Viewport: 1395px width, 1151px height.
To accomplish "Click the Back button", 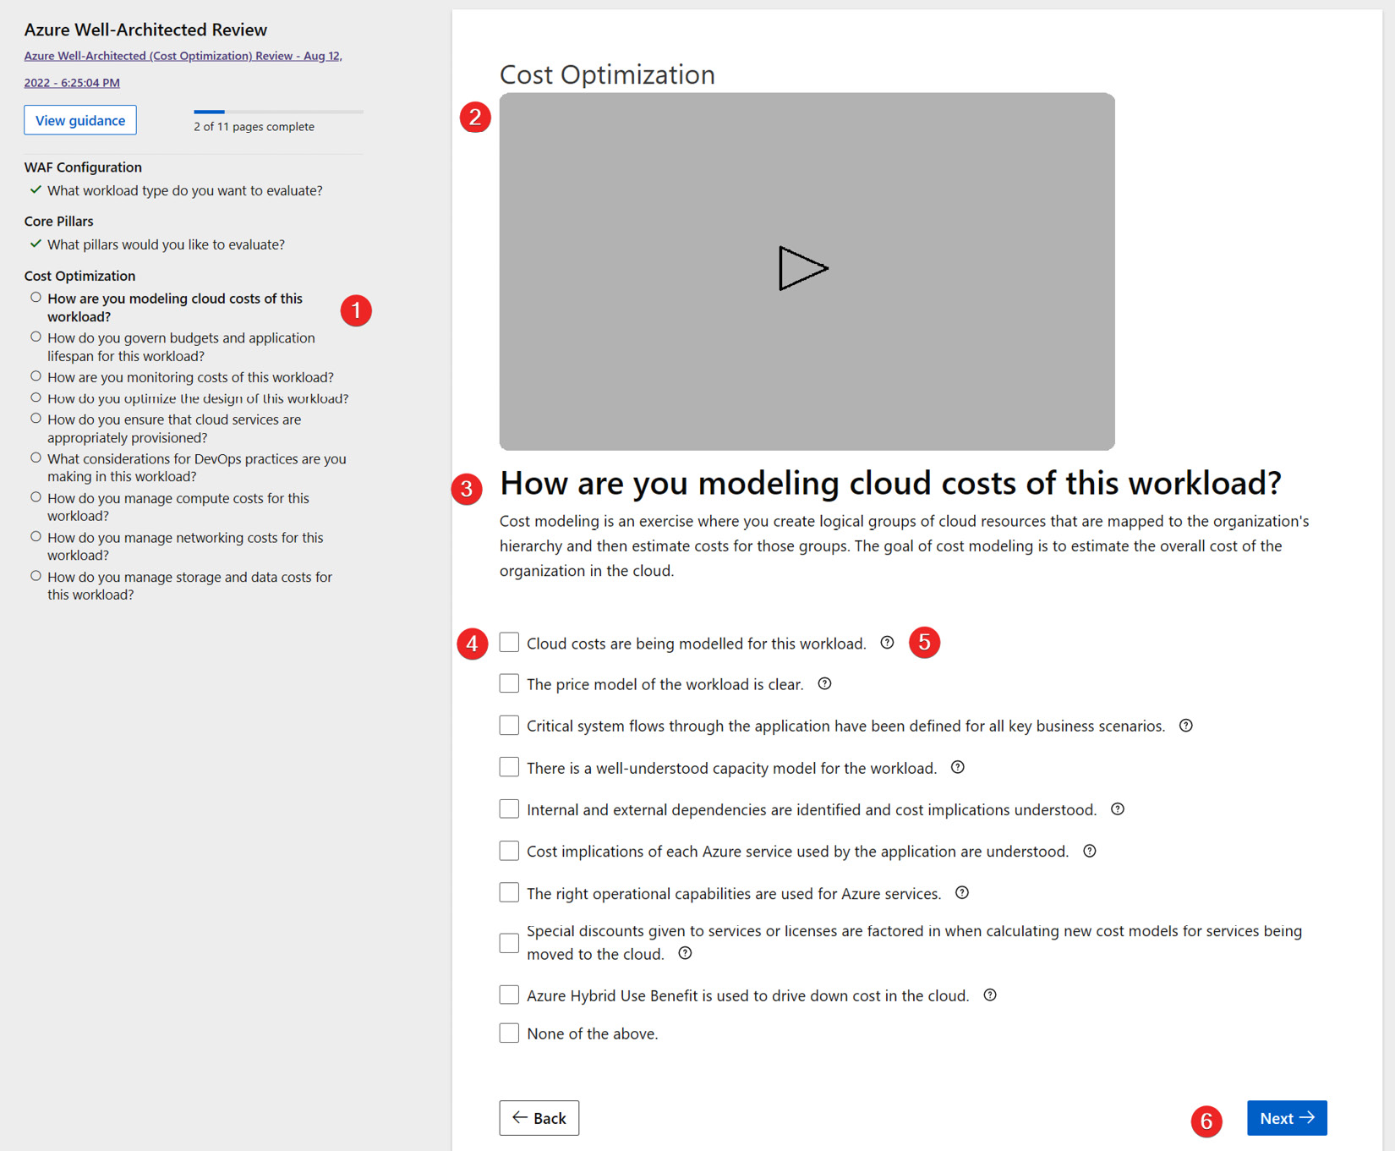I will coord(539,1118).
